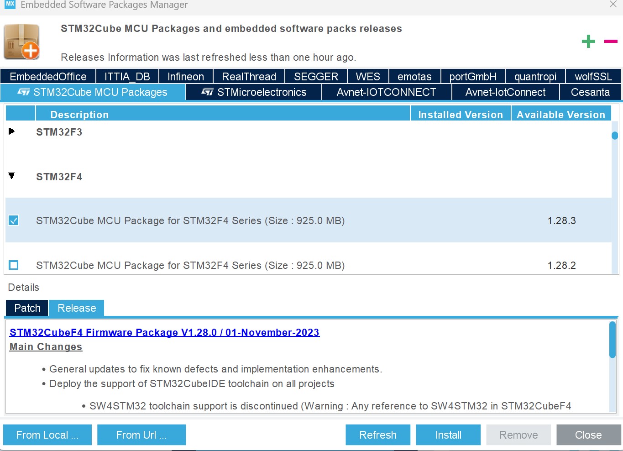Click the Refresh button
Viewport: 623px width, 451px height.
point(377,435)
